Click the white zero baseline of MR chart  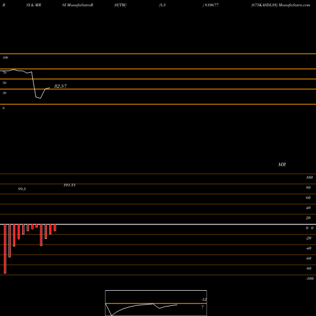tap(158, 224)
